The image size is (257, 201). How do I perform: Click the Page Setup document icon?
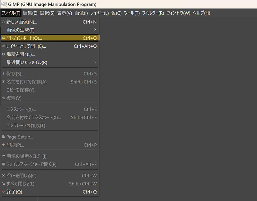(3, 137)
